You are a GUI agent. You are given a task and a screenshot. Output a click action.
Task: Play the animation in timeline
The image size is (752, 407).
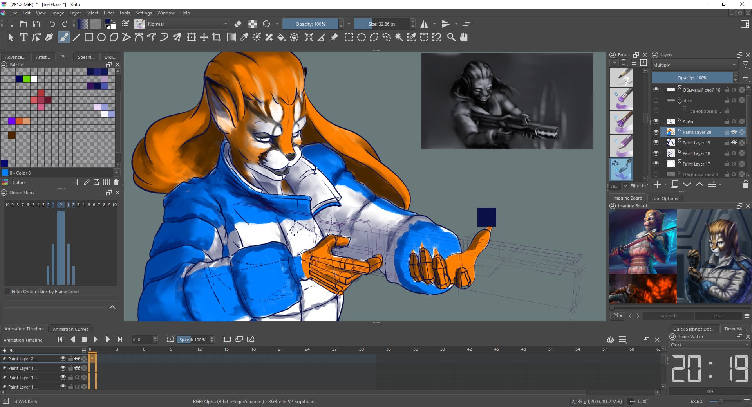click(x=96, y=339)
